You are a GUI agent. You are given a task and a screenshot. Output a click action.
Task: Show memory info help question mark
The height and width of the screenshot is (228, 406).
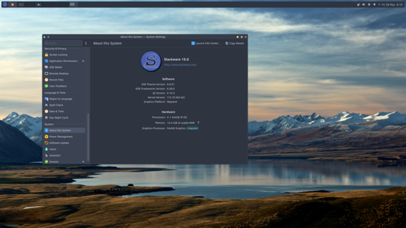199,123
